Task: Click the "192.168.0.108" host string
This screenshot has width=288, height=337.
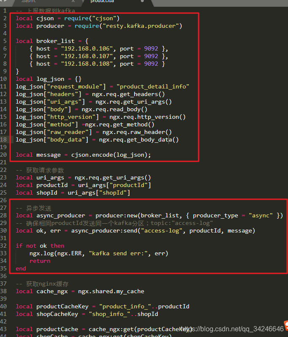Action: pyautogui.click(x=87, y=64)
